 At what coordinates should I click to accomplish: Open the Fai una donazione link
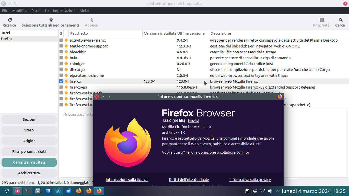click(x=201, y=152)
